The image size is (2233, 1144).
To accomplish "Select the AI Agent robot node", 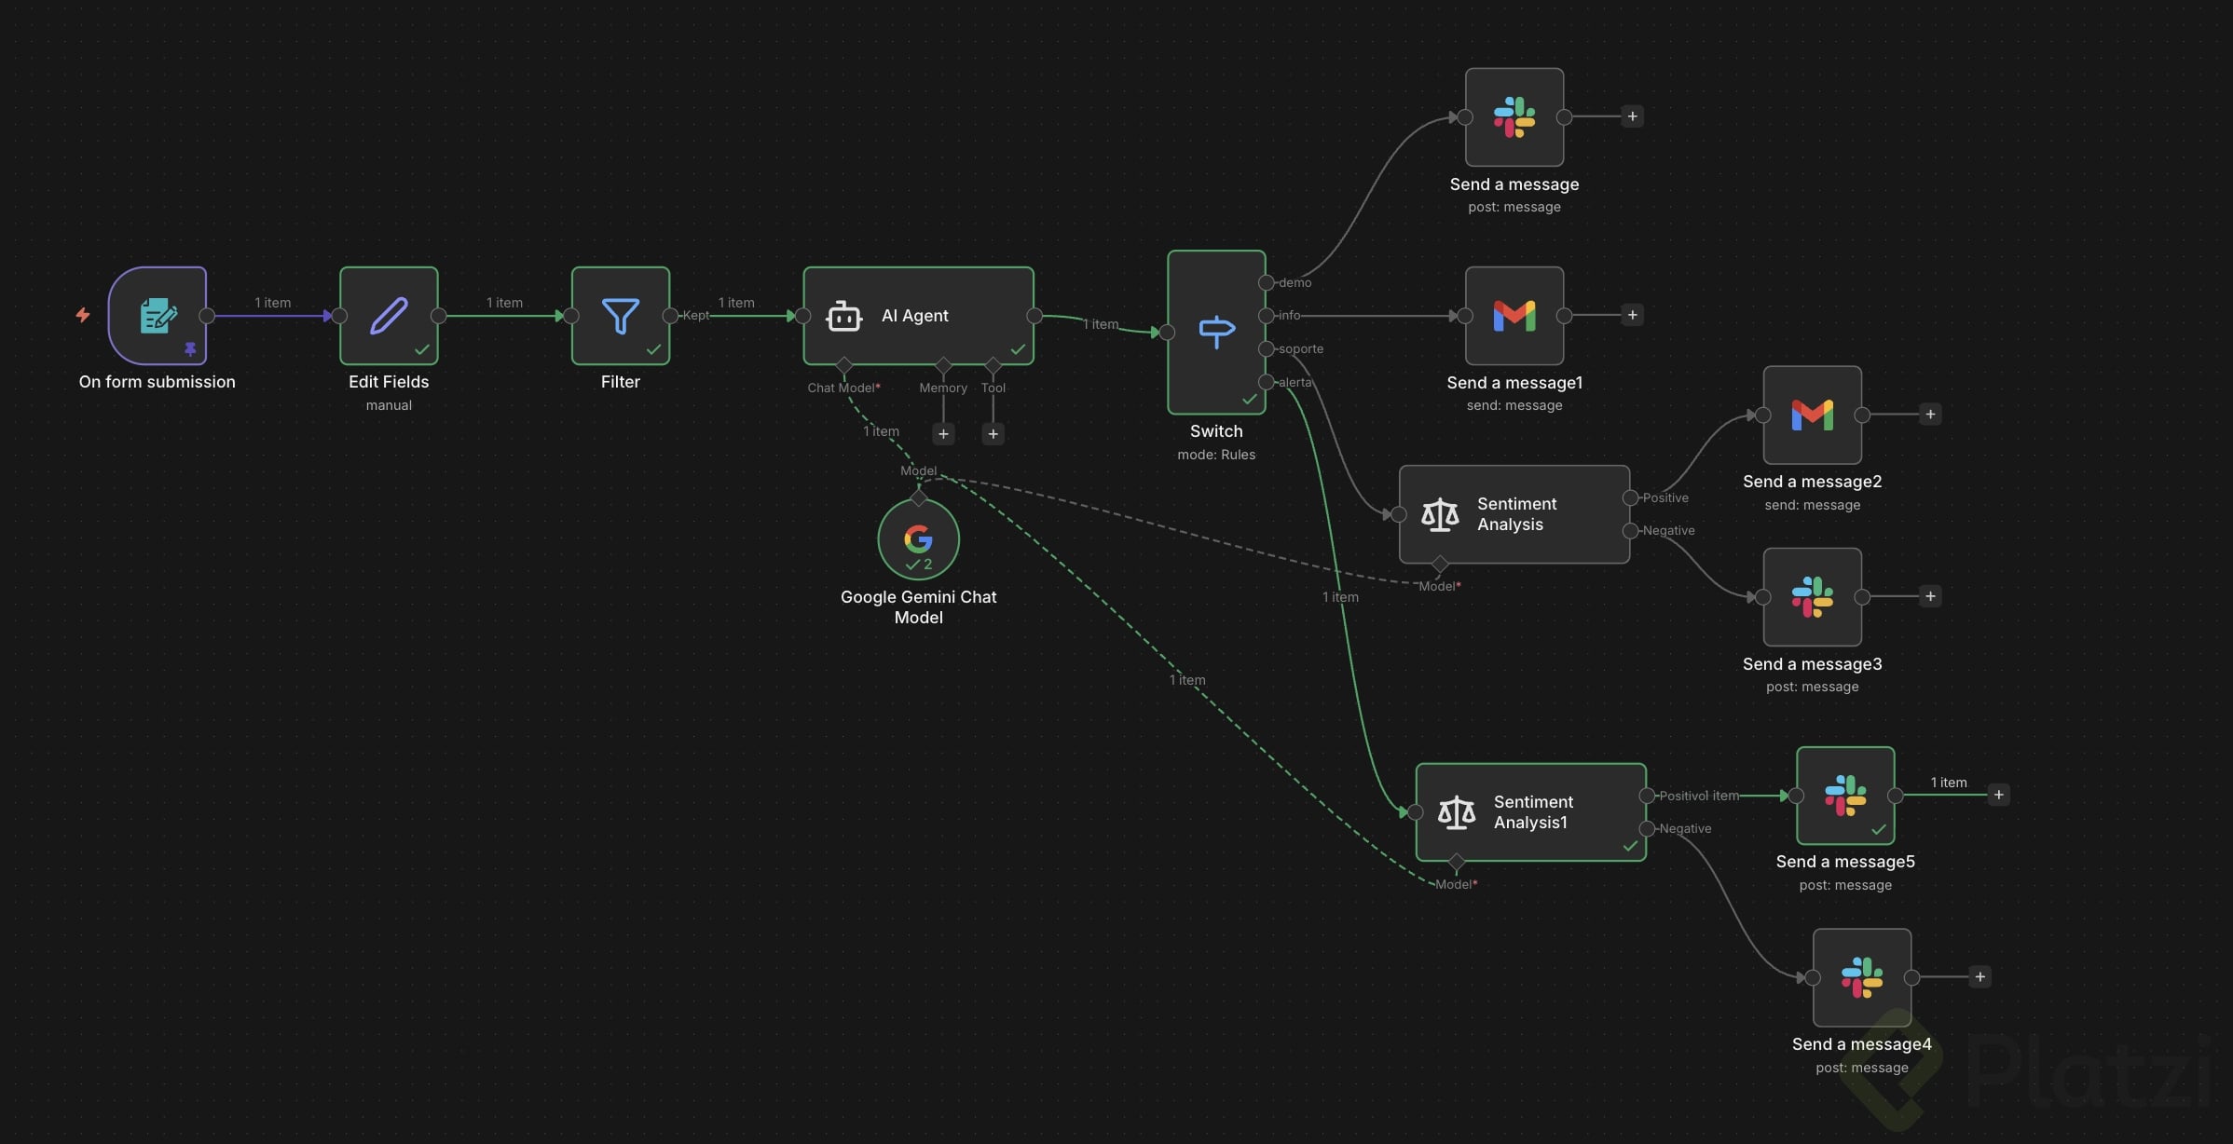I will 917,316.
